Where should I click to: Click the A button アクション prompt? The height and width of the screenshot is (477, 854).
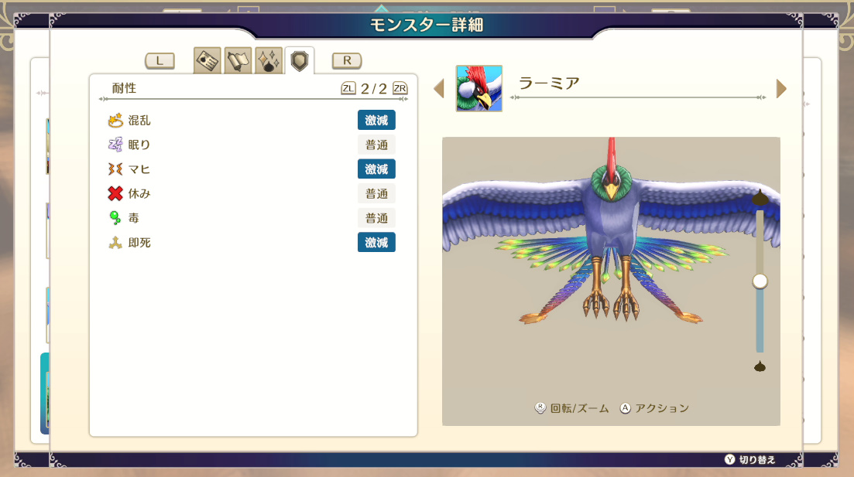655,408
